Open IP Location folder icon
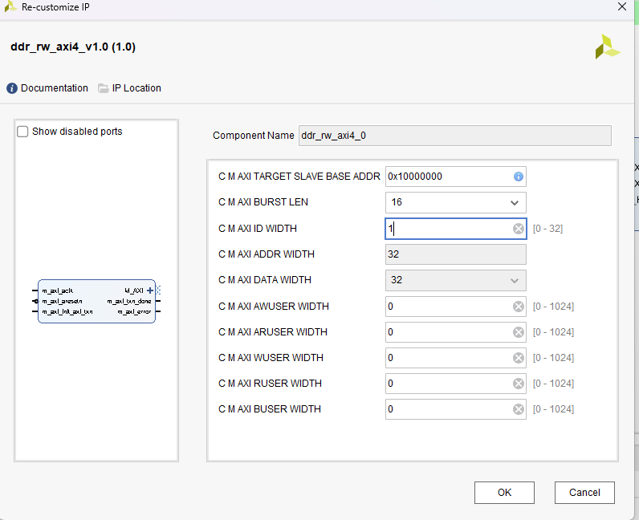639x520 pixels. tap(104, 88)
